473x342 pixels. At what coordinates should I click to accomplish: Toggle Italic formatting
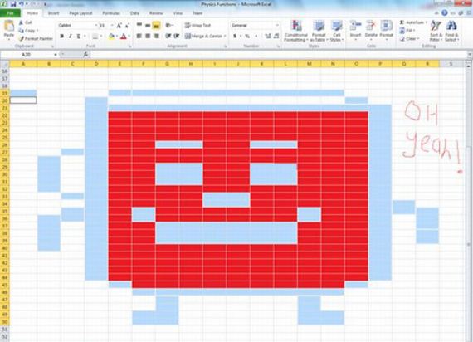click(70, 36)
